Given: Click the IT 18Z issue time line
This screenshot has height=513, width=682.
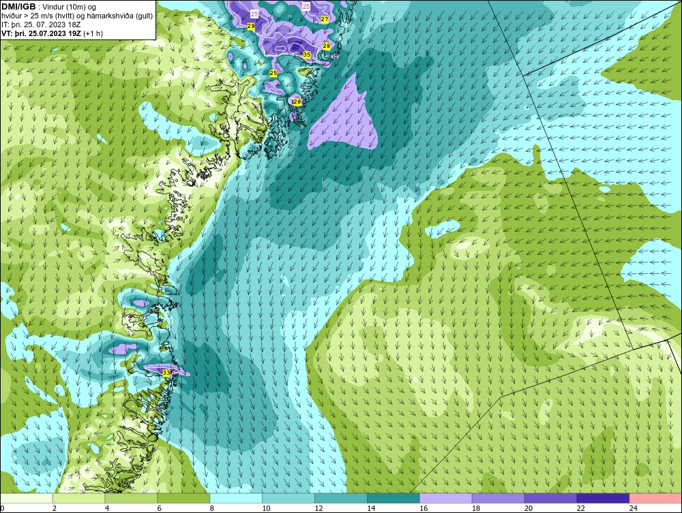Looking at the screenshot, I should [x=41, y=25].
